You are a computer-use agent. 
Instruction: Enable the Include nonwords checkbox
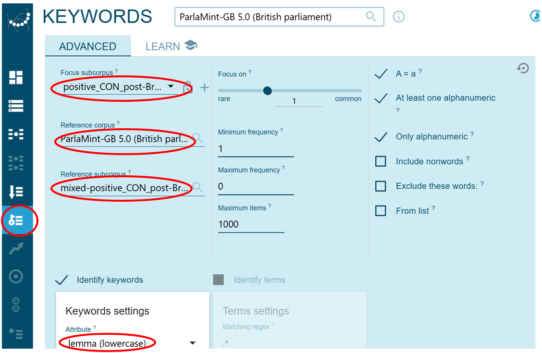point(381,161)
